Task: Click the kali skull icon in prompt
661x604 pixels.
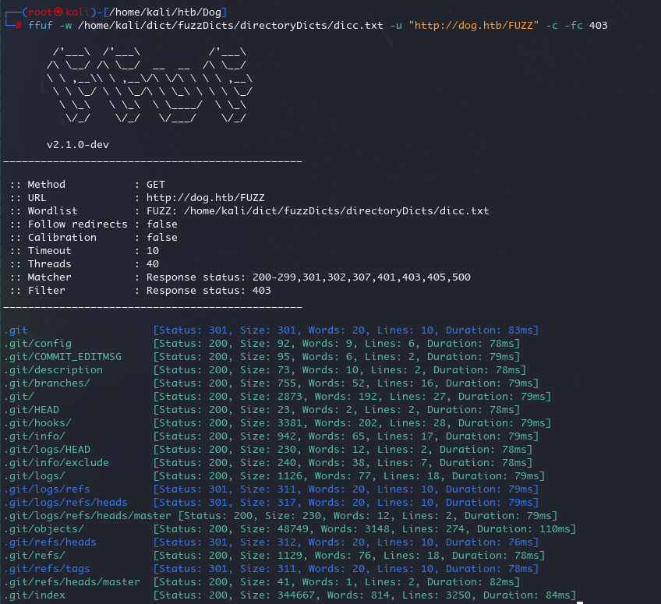Action: pyautogui.click(x=58, y=12)
